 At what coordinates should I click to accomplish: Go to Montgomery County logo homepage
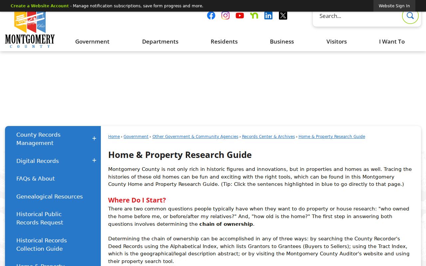point(30,30)
